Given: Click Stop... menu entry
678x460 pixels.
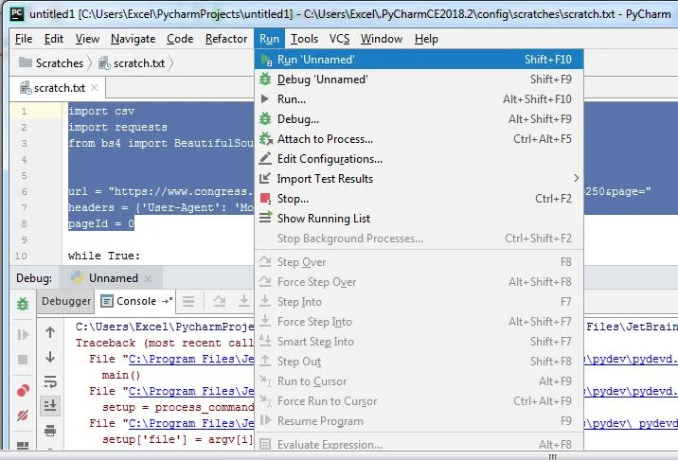Looking at the screenshot, I should [419, 199].
